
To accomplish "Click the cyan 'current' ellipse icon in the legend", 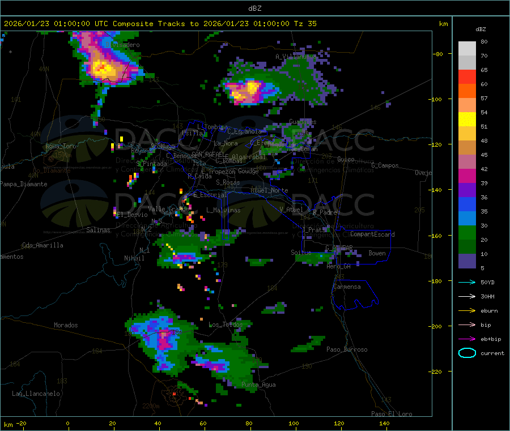I will point(467,353).
